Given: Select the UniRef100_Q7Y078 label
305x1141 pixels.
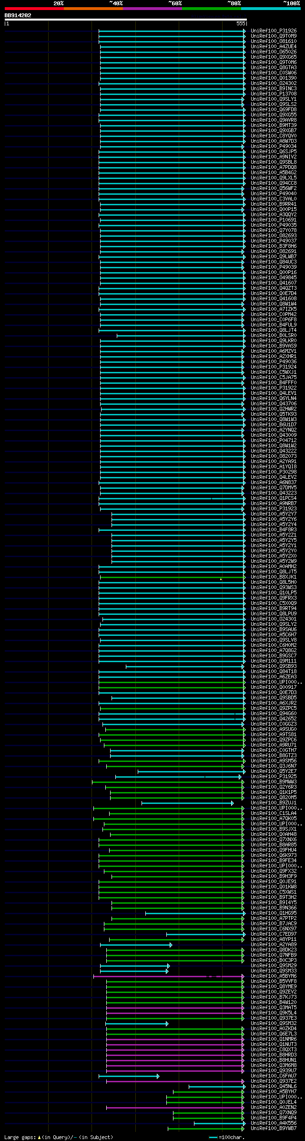Looking at the screenshot, I should pos(274,231).
